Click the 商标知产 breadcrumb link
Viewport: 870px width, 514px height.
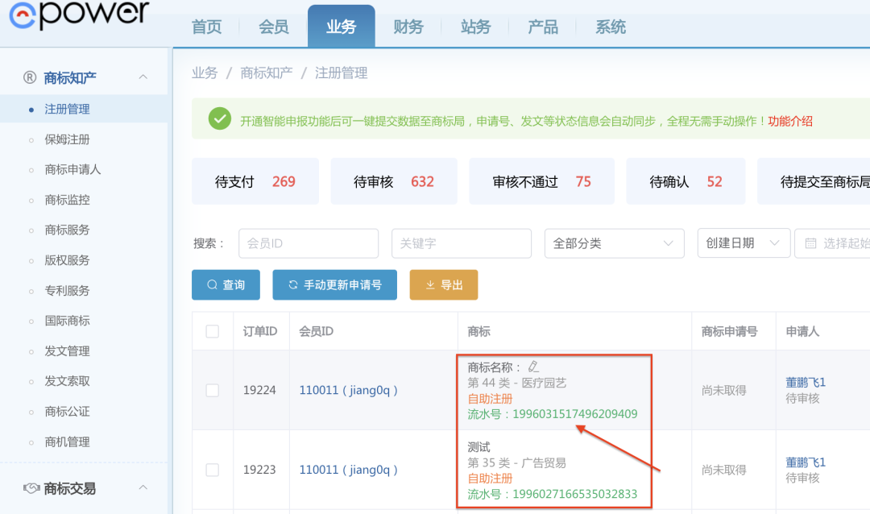pyautogui.click(x=267, y=73)
